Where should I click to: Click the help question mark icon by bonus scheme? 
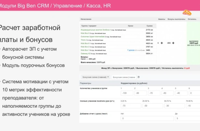(x=139, y=77)
